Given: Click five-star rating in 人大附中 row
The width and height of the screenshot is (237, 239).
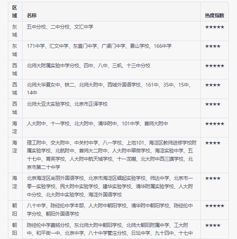Looking at the screenshot, I should point(214,123).
